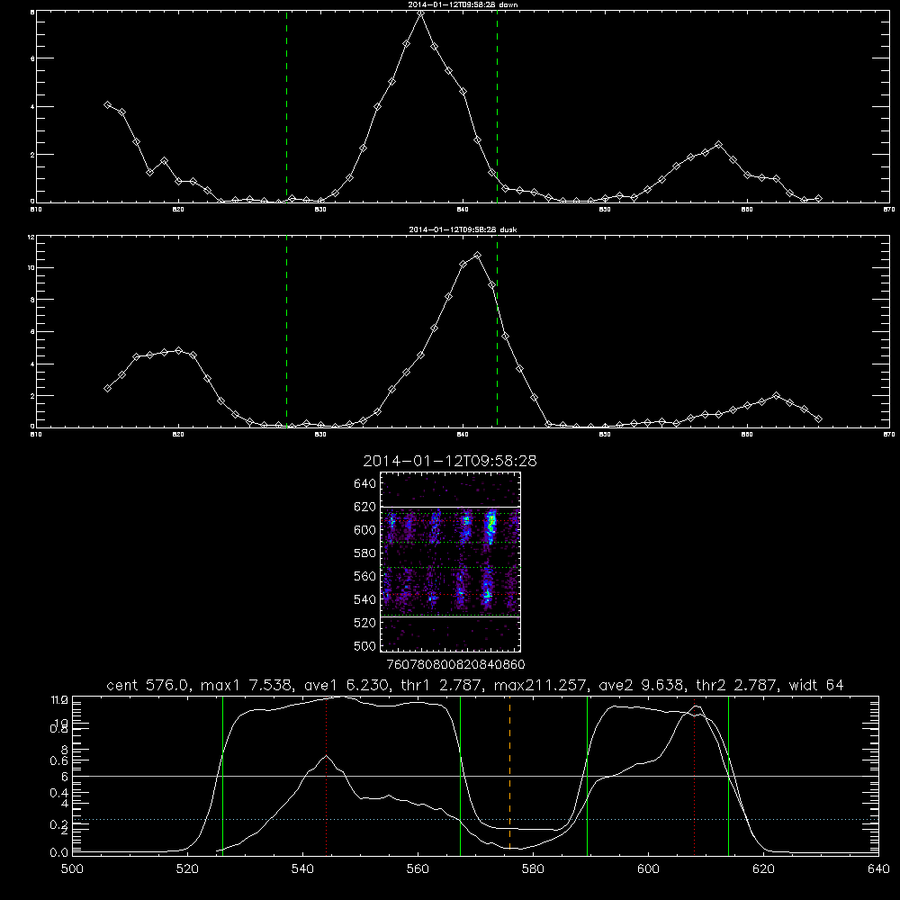Click the second plot title ending in "dusk"
This screenshot has height=900, width=900.
462,229
